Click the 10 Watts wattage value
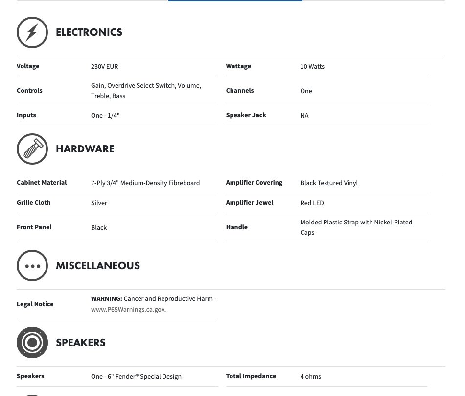Viewport: 465px width, 396px height. click(x=312, y=67)
